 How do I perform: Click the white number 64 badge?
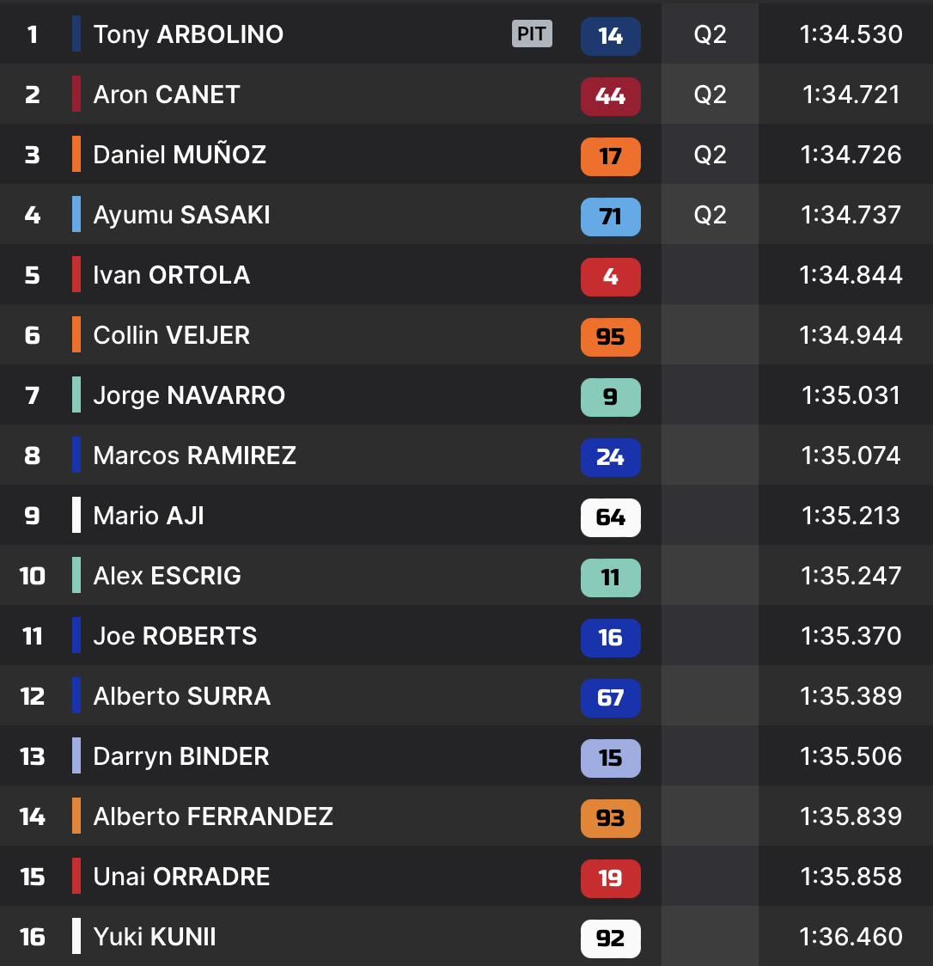[610, 517]
